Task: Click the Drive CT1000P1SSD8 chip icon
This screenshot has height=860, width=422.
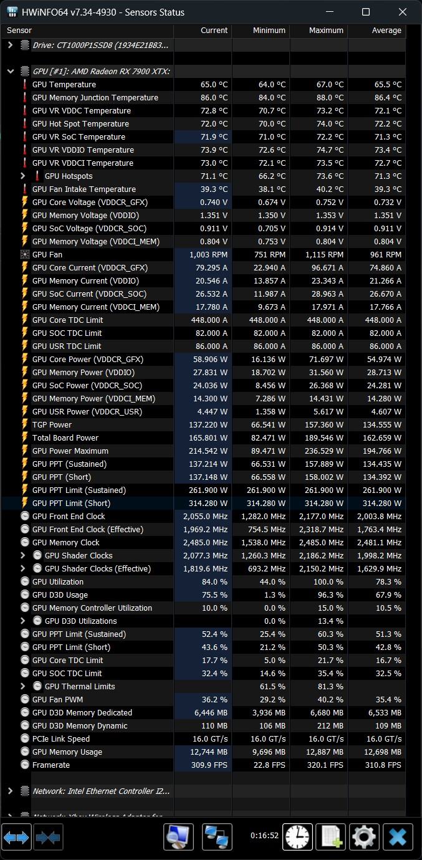Action: point(25,45)
